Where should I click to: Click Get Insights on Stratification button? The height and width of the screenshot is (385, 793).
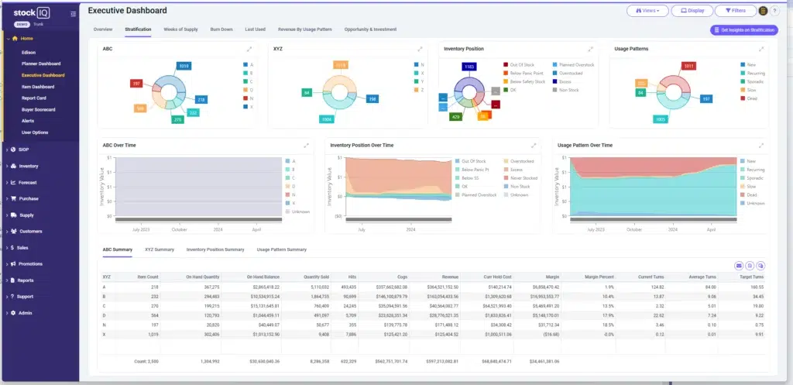744,30
